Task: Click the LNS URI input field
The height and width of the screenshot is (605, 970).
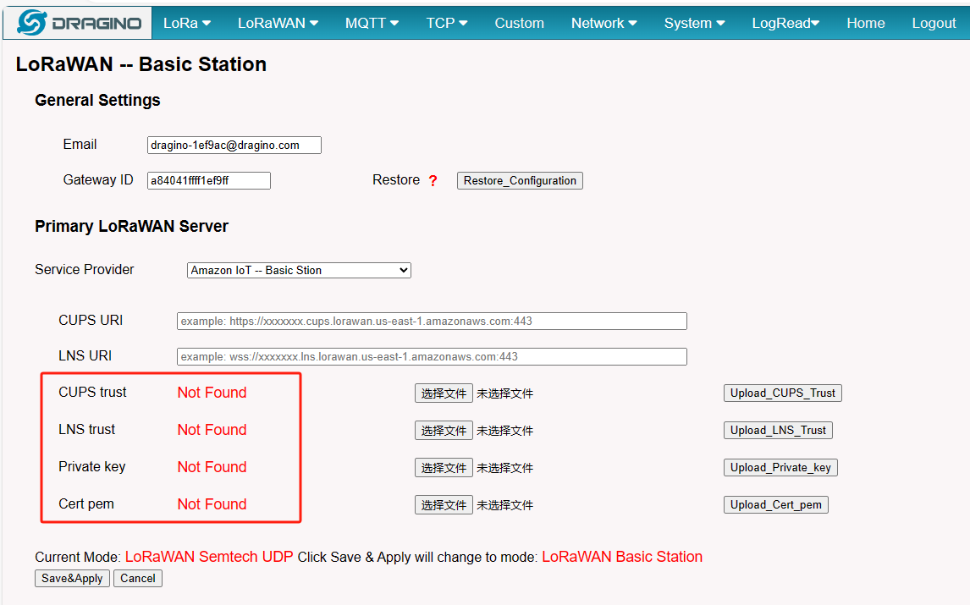Action: [x=432, y=356]
